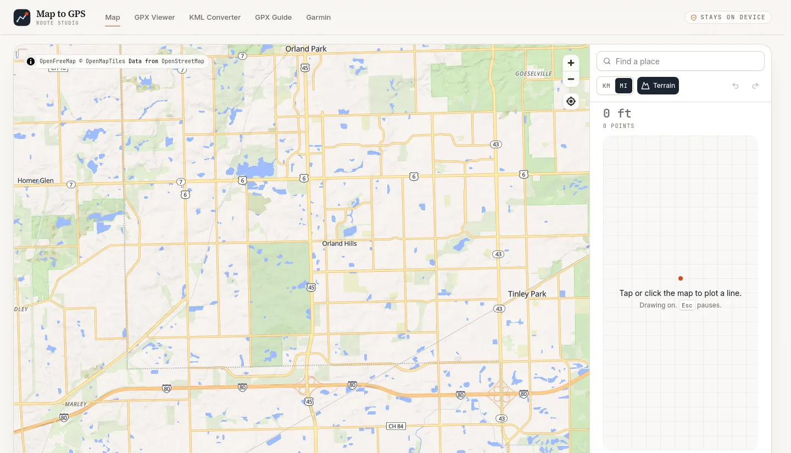
Task: Zoom in with the plus button
Action: [x=571, y=63]
